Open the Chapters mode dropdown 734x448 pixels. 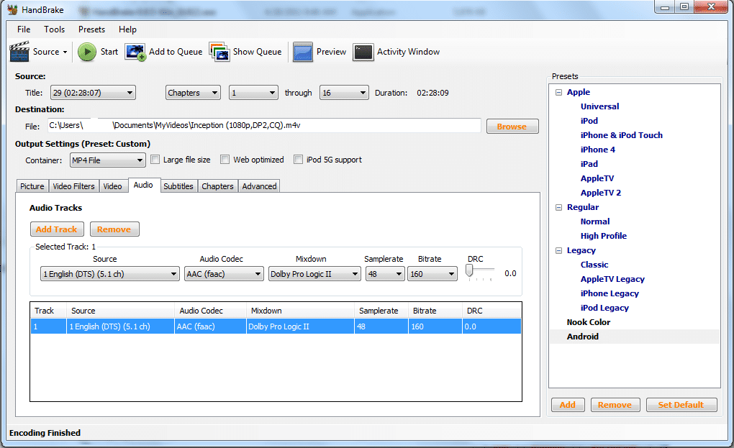click(x=193, y=93)
